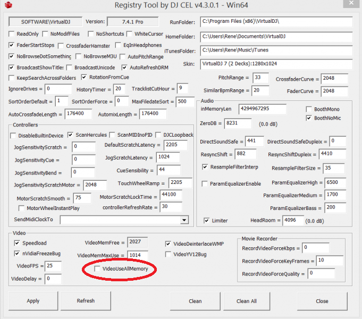The width and height of the screenshot is (362, 319).
Task: Click the ZeroDB value field
Action: pyautogui.click(x=238, y=123)
